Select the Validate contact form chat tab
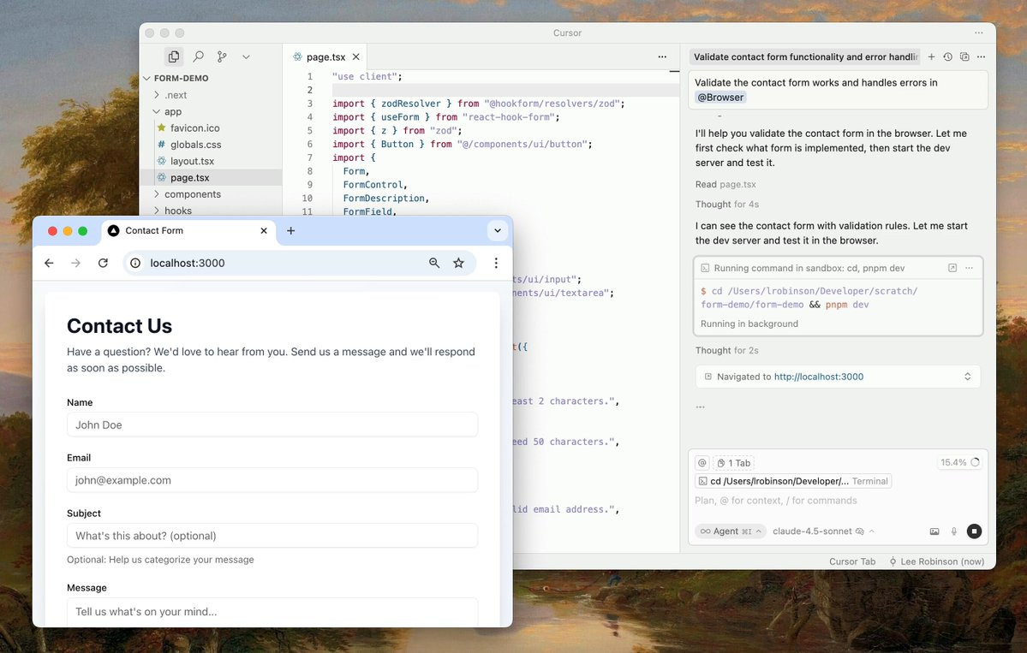The image size is (1027, 653). click(805, 57)
